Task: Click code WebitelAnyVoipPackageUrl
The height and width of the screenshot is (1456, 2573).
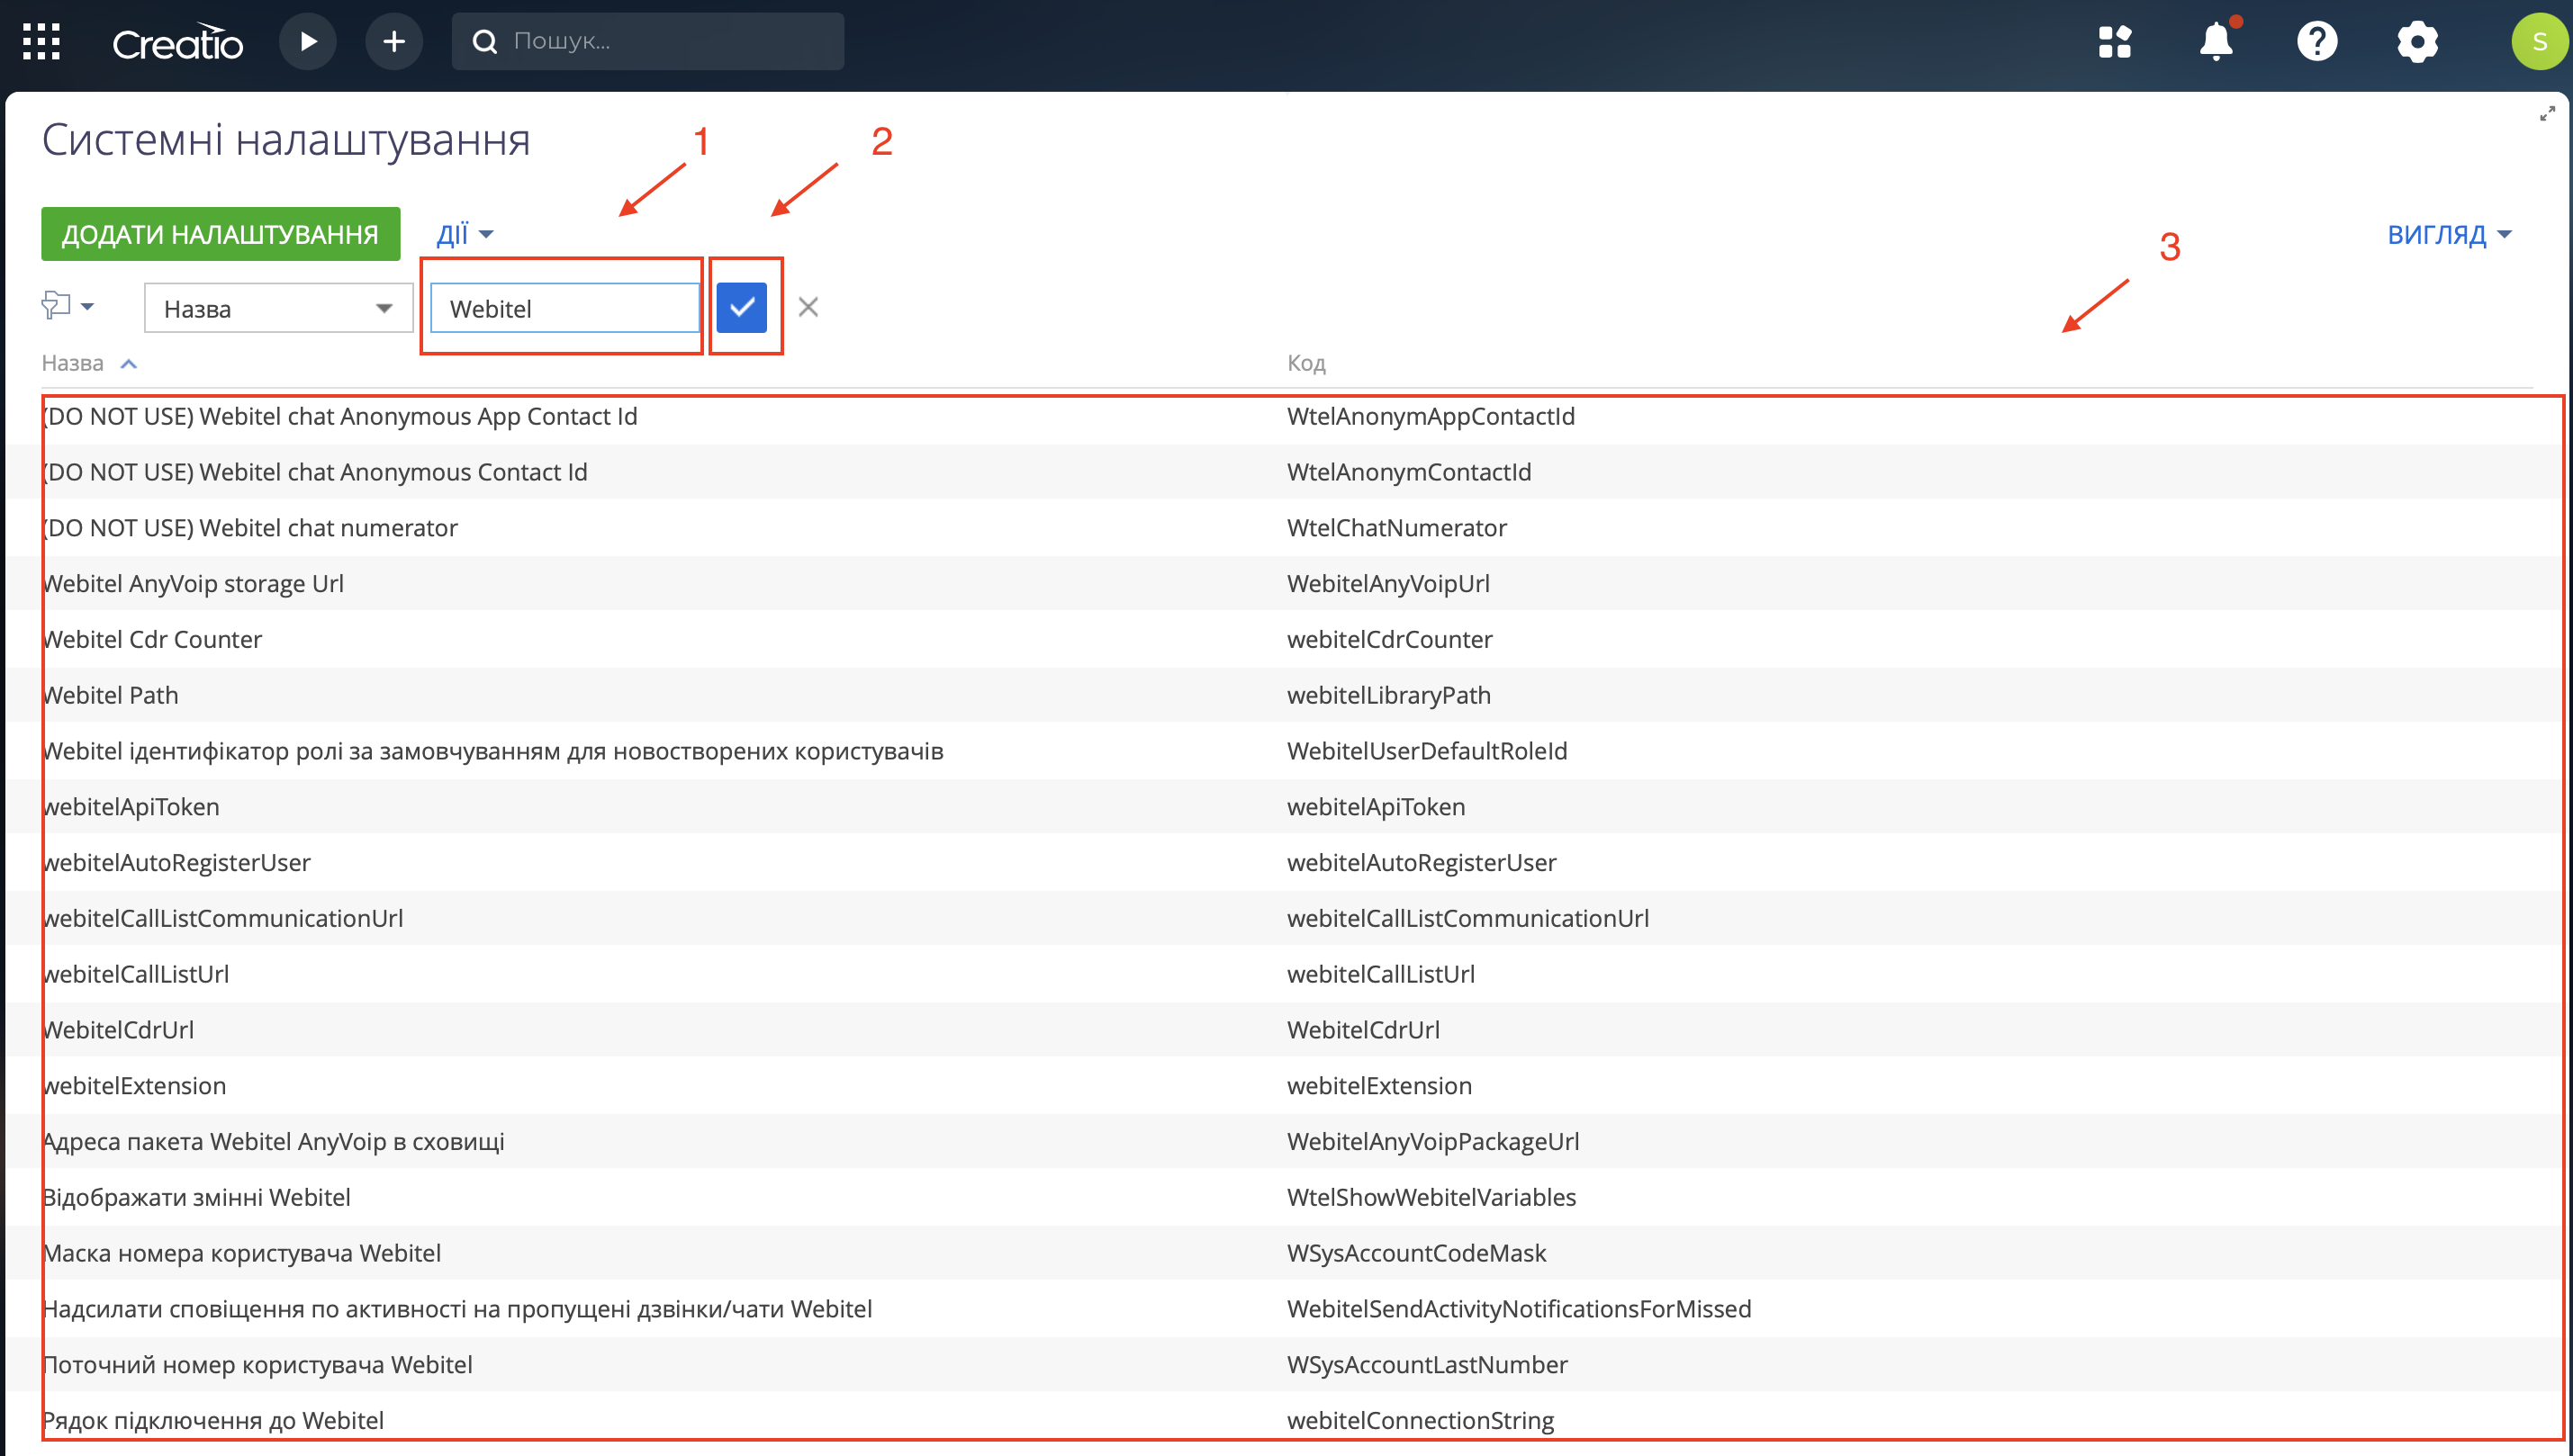Action: point(1432,1142)
